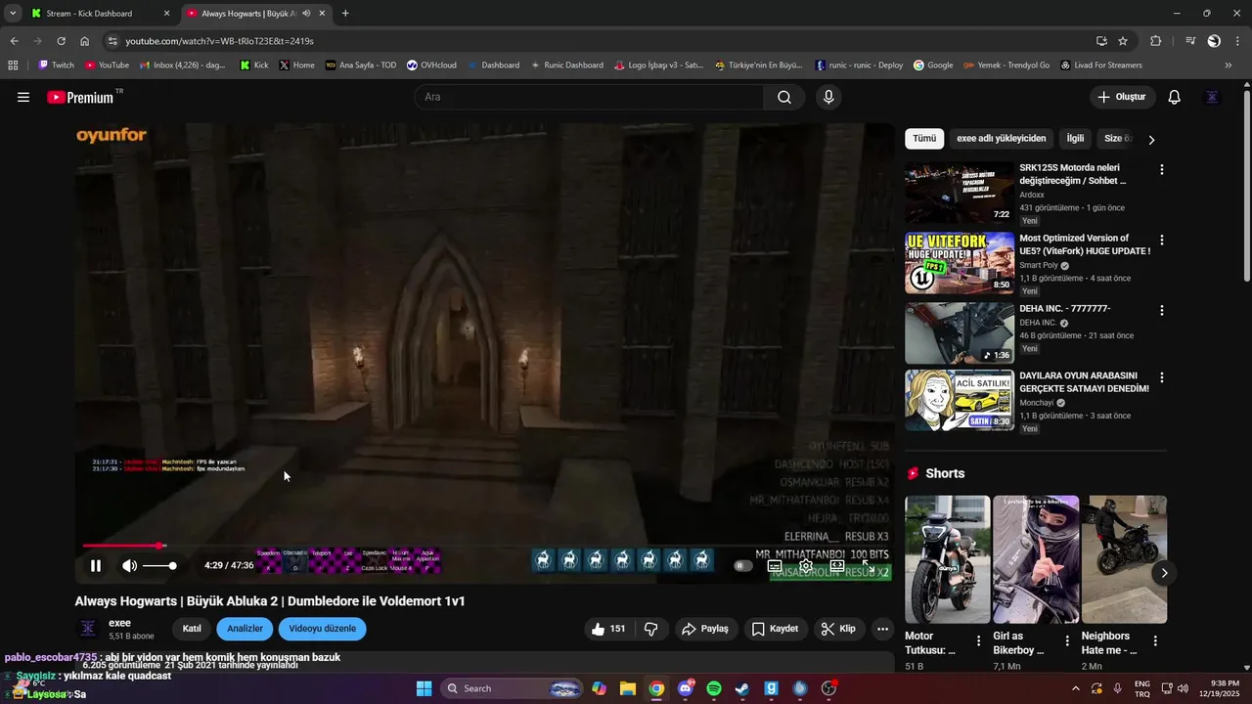The image size is (1252, 704).
Task: Pause the video
Action: (96, 565)
